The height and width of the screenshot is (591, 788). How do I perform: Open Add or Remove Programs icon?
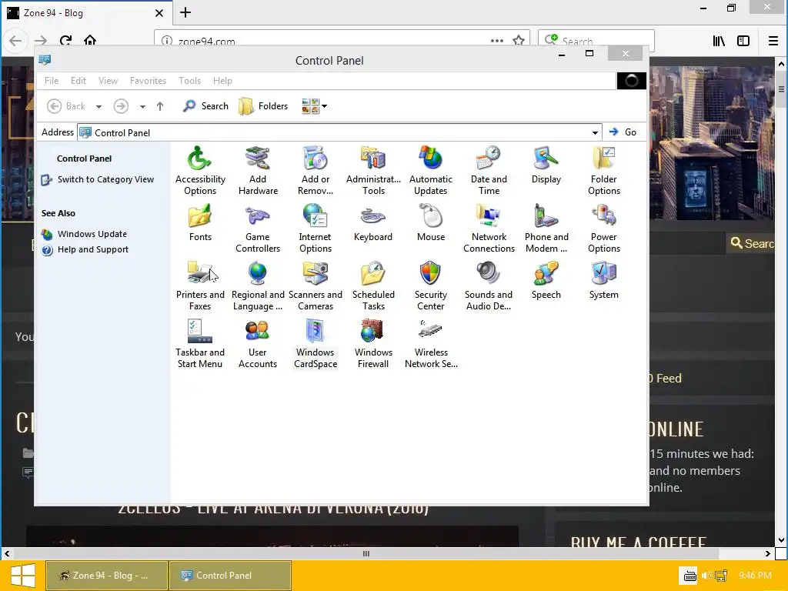[316, 170]
